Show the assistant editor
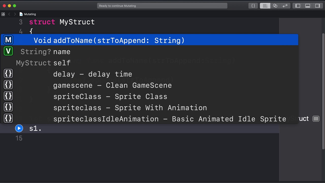 point(275,6)
